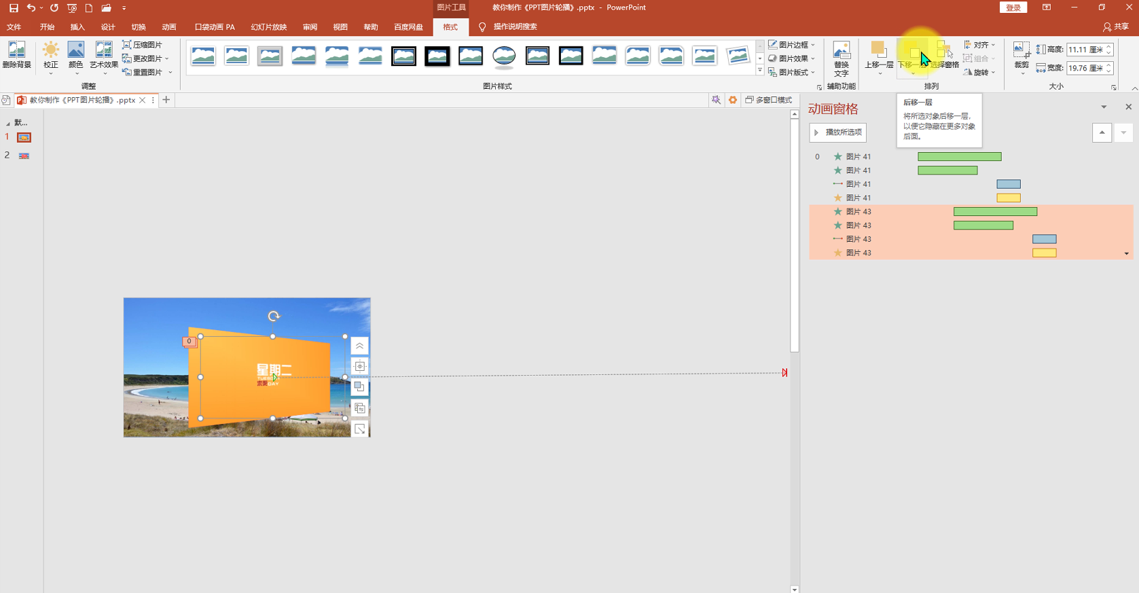Select the 裁剪 crop tool
The width and height of the screenshot is (1139, 593).
[1022, 57]
